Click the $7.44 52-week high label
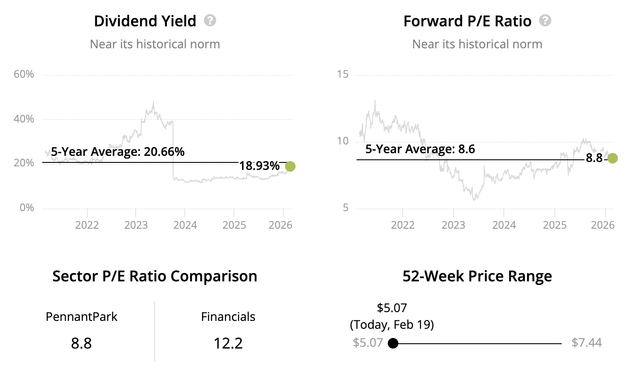Screen dimensions: 628x374 click(x=586, y=343)
